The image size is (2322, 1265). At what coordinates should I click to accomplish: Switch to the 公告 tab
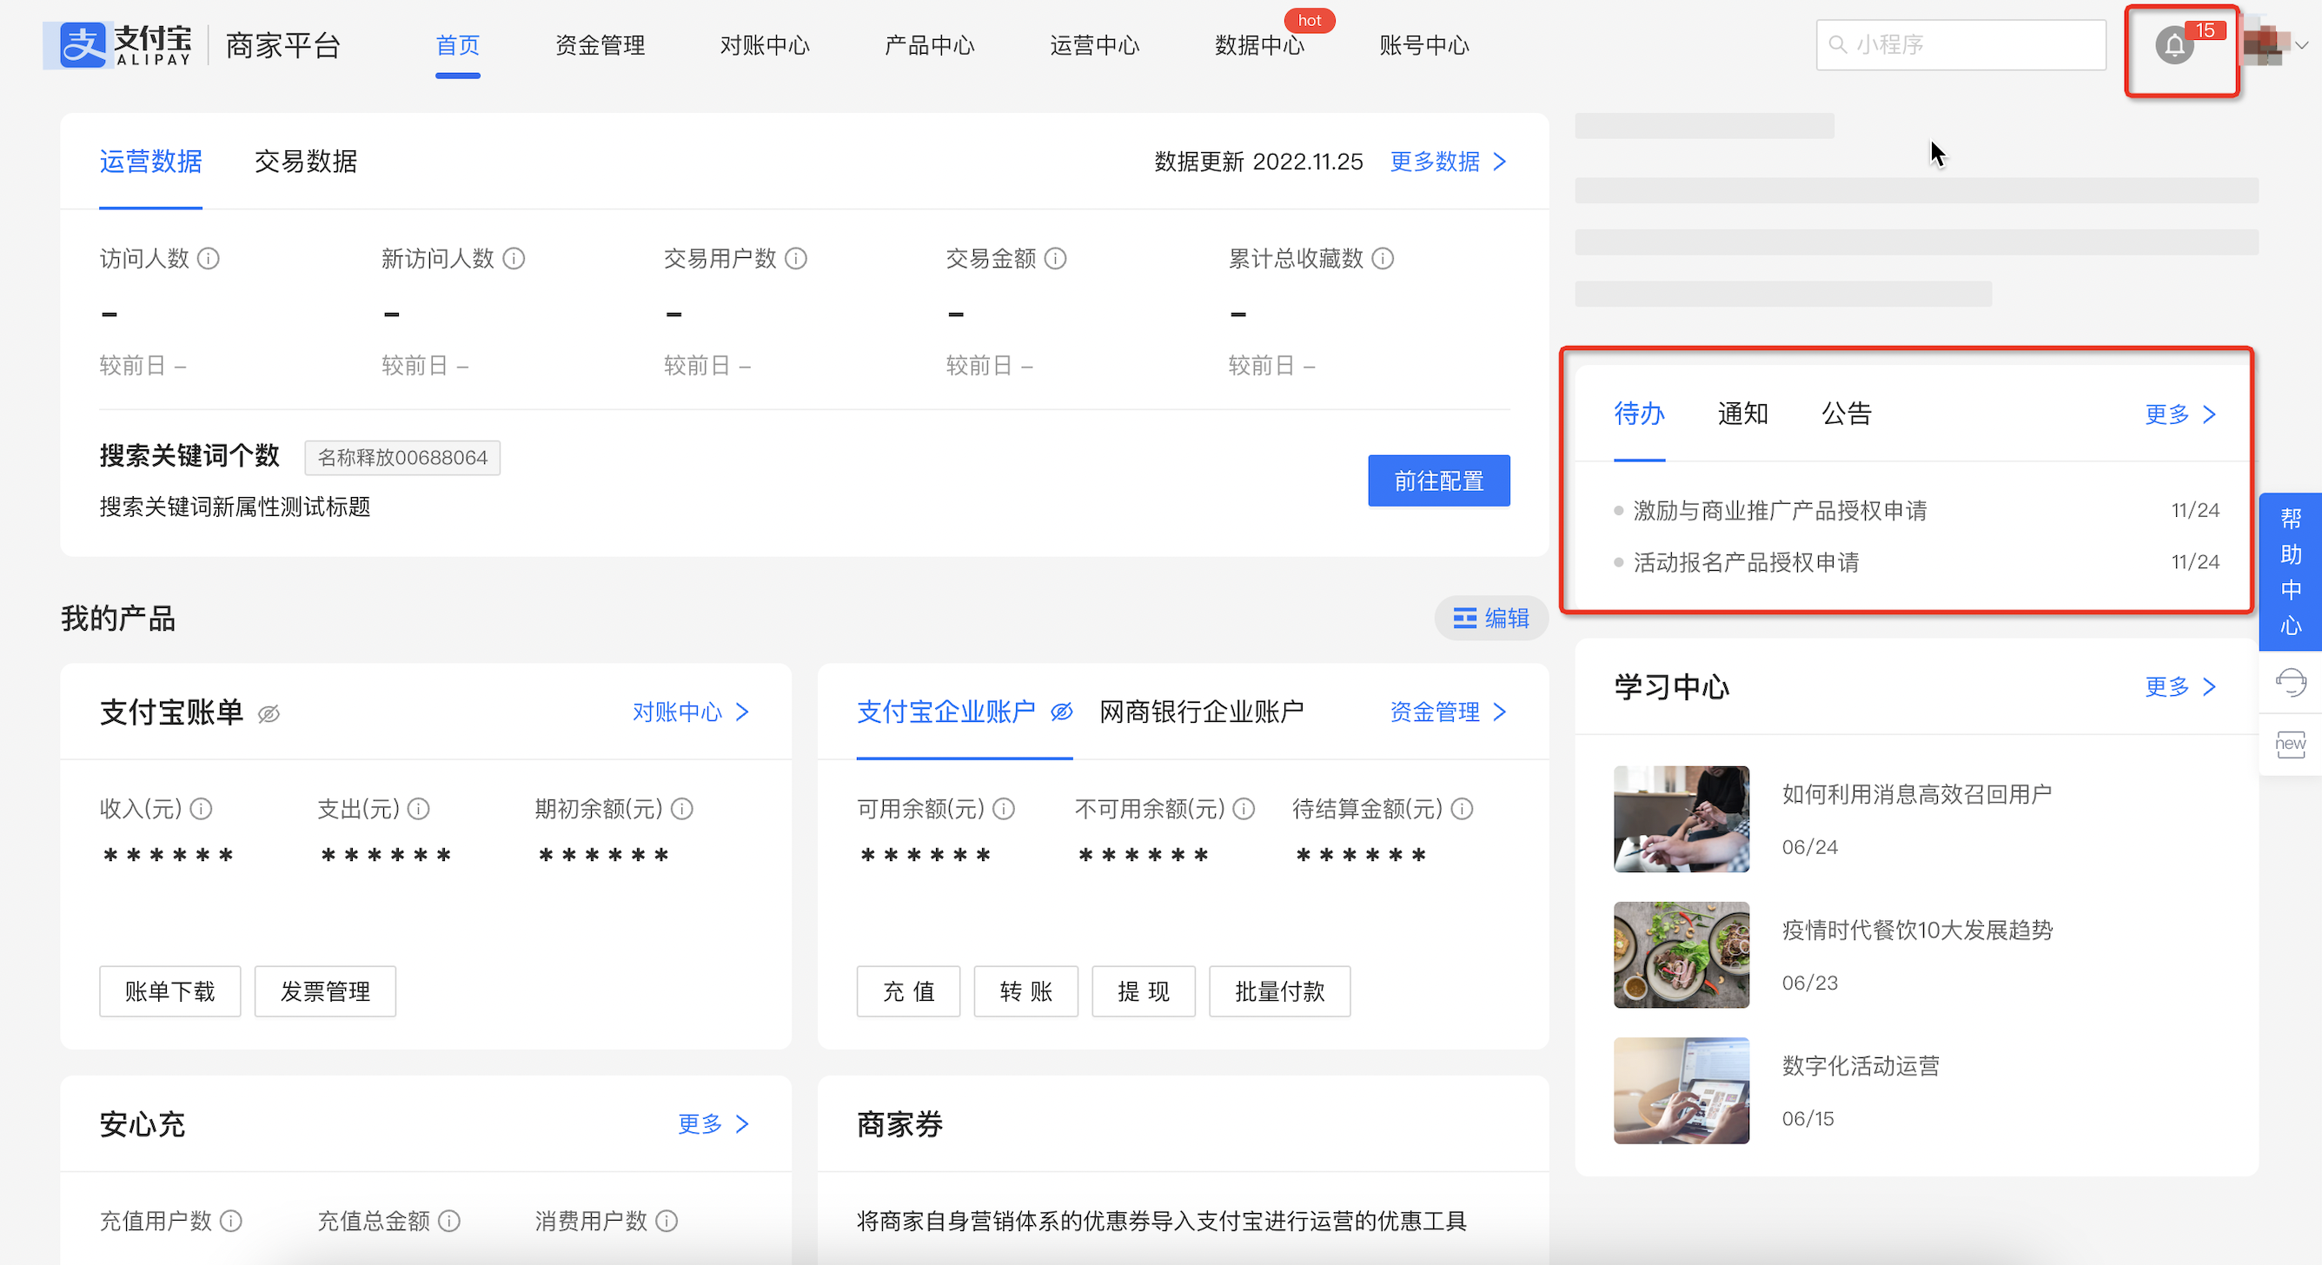click(1846, 414)
